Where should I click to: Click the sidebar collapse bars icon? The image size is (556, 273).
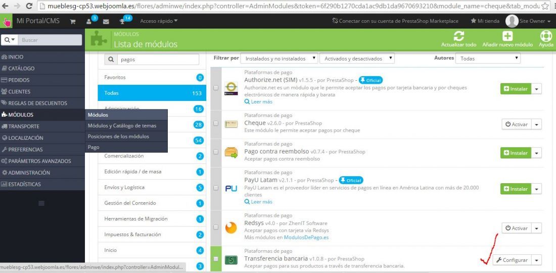[x=41, y=203]
